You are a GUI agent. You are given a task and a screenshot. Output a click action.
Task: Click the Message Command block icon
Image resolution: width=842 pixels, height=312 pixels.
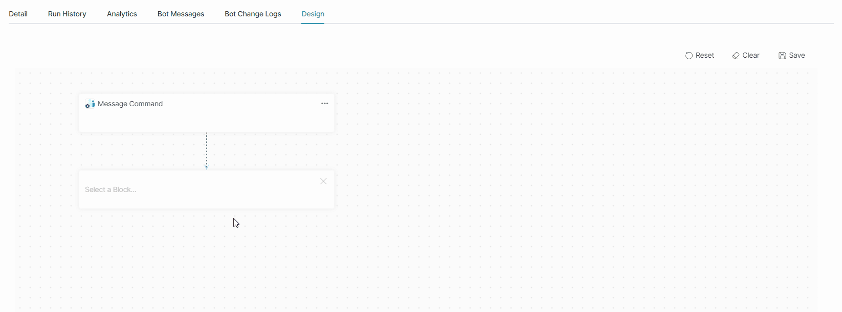90,104
